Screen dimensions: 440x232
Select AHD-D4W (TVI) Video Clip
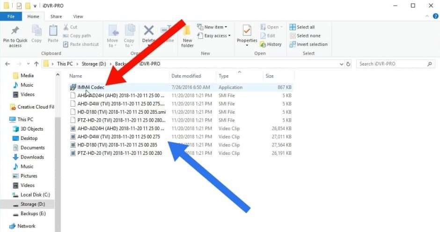(x=180, y=137)
